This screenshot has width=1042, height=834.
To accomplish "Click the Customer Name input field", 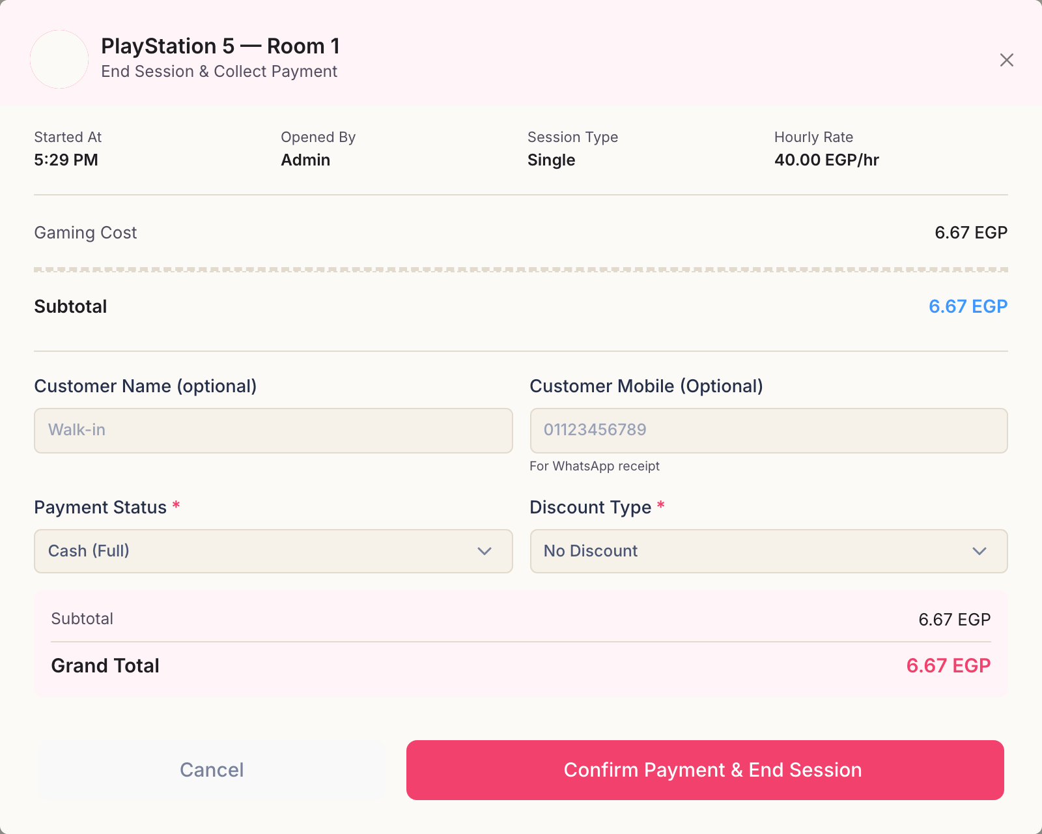I will coord(274,431).
